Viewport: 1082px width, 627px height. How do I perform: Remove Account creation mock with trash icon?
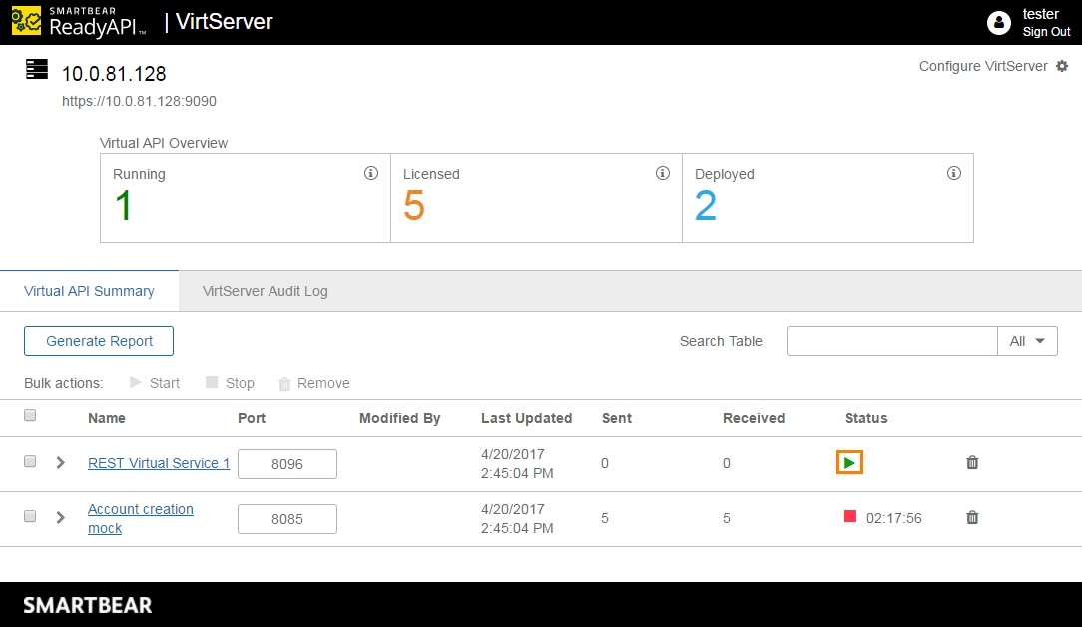pos(972,517)
